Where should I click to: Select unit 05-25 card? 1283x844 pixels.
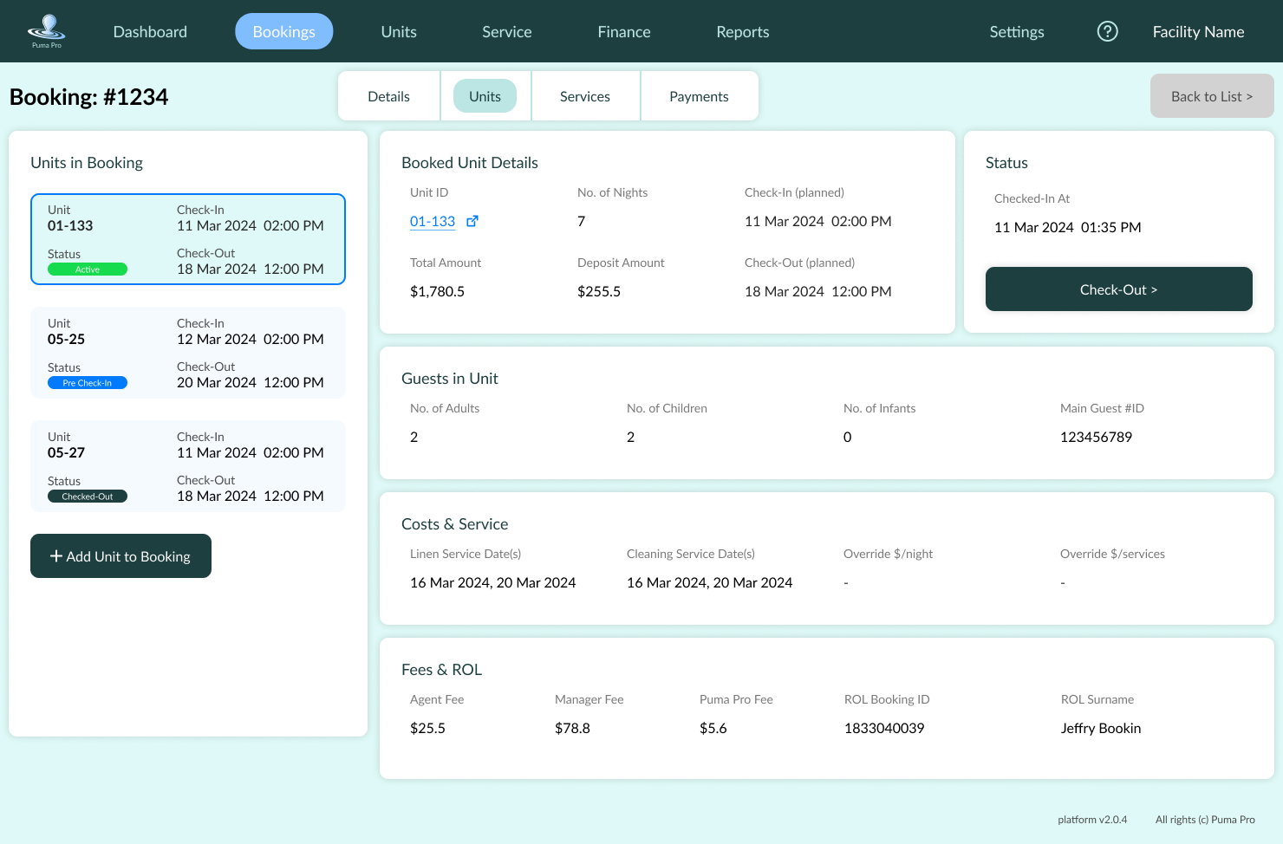click(188, 353)
